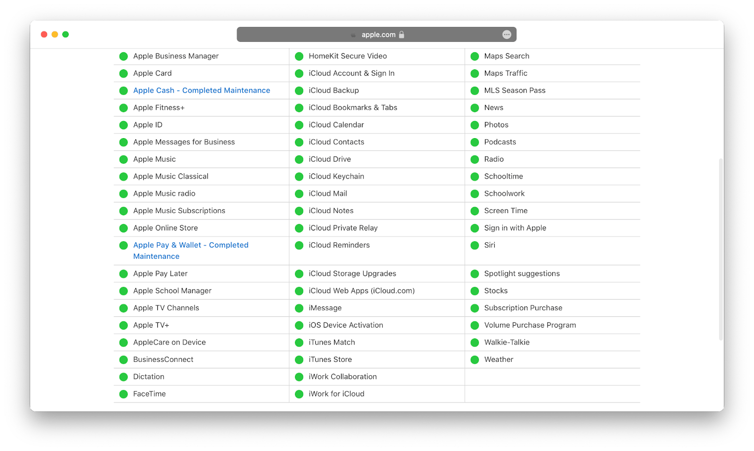Click the green dot beside Siri
The height and width of the screenshot is (451, 754).
475,245
